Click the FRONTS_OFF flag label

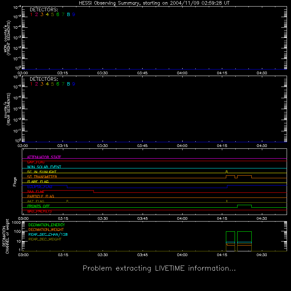(x=39, y=206)
